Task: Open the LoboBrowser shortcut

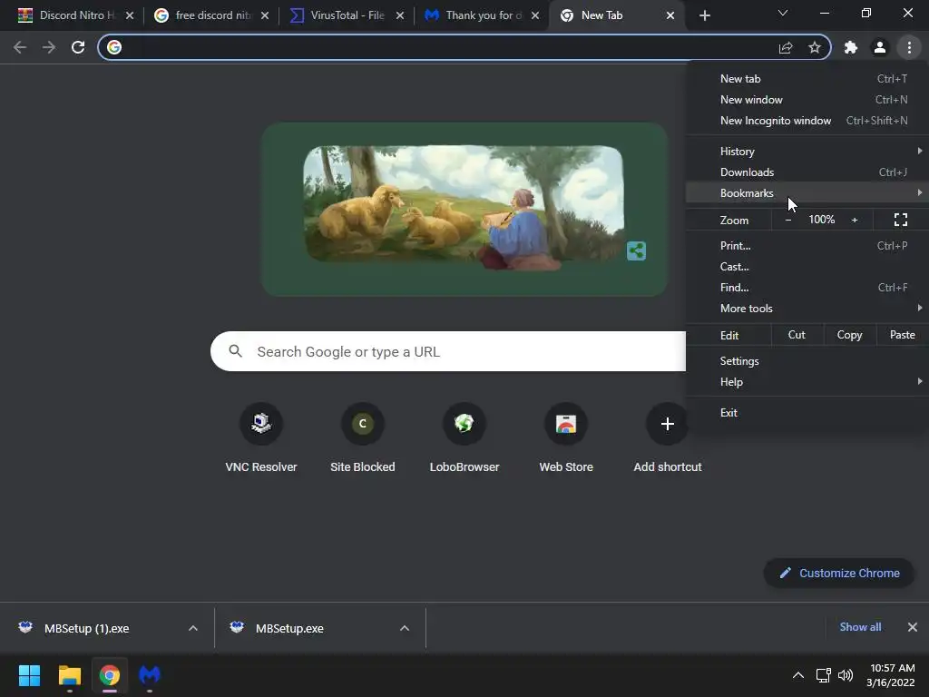Action: (464, 438)
